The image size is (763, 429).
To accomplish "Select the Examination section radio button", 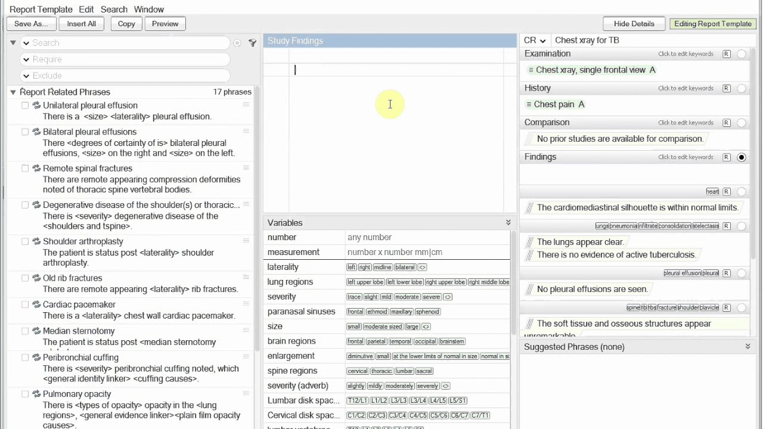I will pyautogui.click(x=742, y=54).
